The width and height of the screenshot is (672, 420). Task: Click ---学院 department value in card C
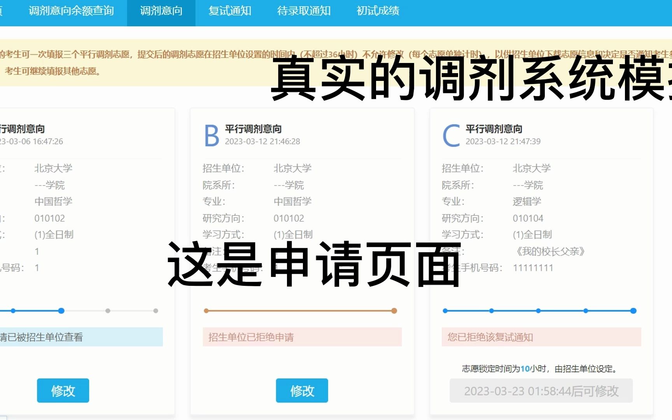[x=528, y=185]
